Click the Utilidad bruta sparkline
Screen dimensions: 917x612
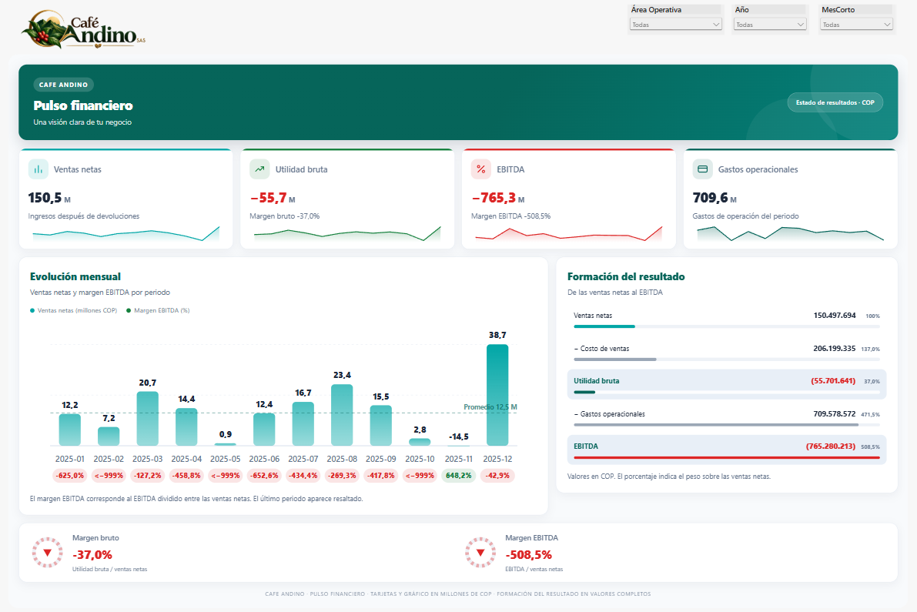(347, 234)
